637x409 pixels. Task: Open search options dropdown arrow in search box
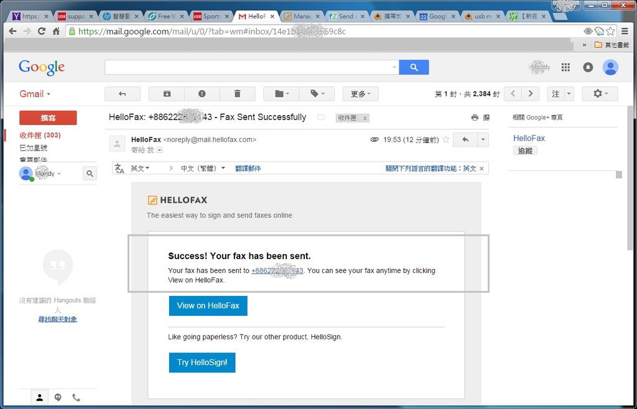pyautogui.click(x=394, y=67)
